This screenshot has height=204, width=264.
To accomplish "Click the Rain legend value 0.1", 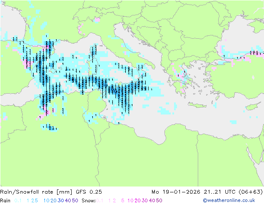I will [18, 201].
